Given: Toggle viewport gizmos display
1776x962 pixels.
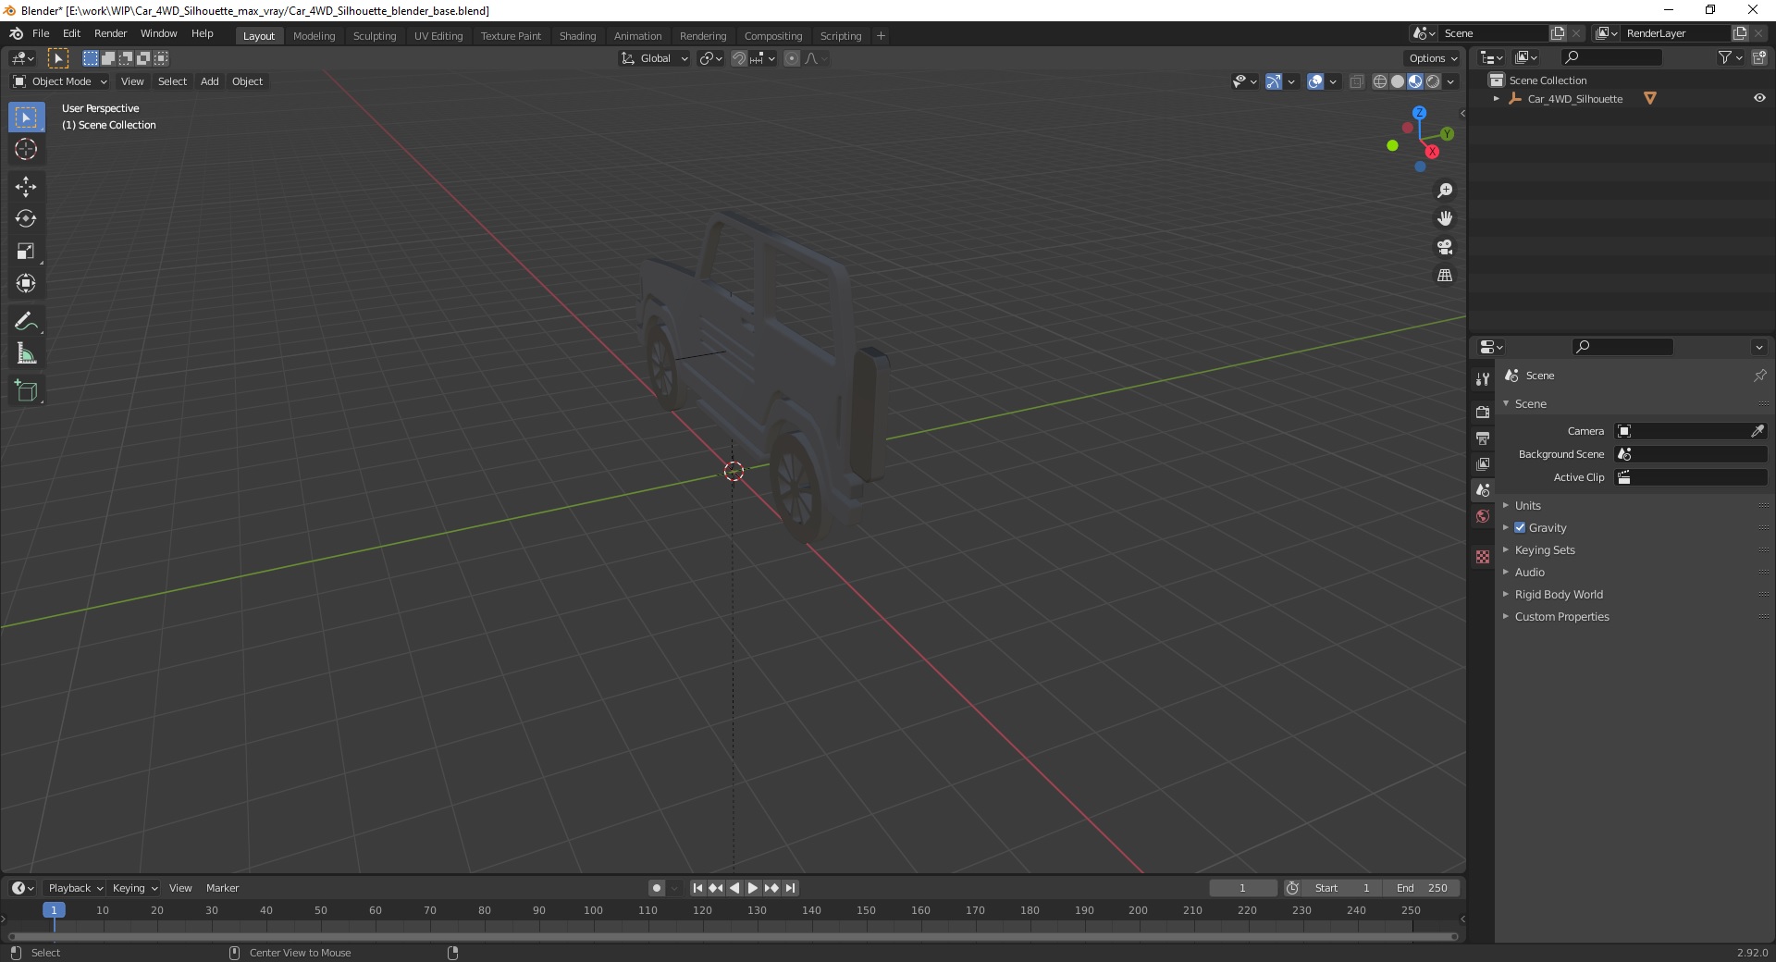Looking at the screenshot, I should pos(1274,81).
